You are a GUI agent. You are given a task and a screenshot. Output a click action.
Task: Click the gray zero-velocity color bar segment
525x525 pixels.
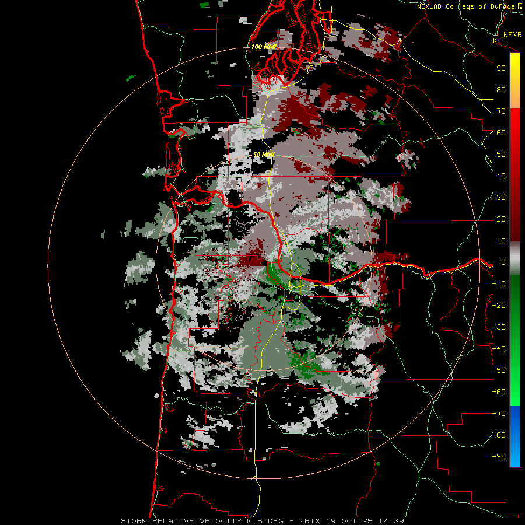[x=515, y=258]
